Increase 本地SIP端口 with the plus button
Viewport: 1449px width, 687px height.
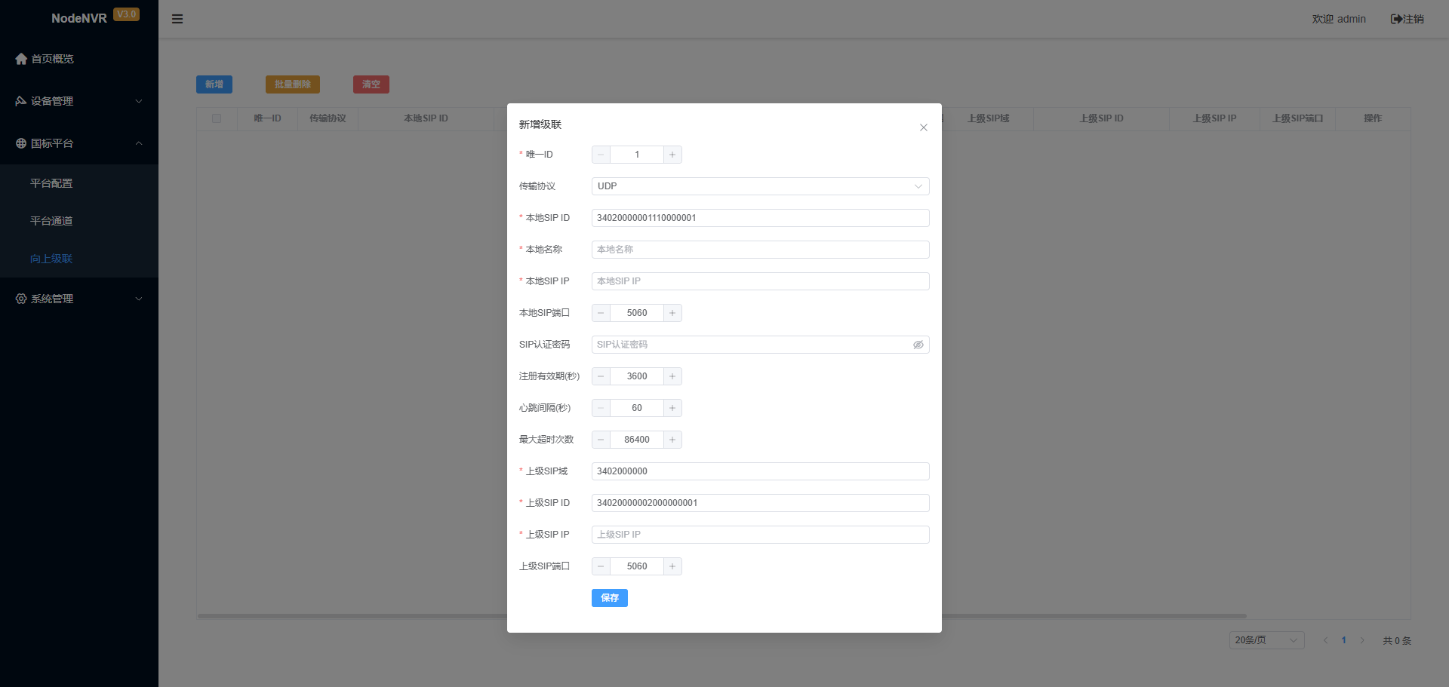(672, 313)
